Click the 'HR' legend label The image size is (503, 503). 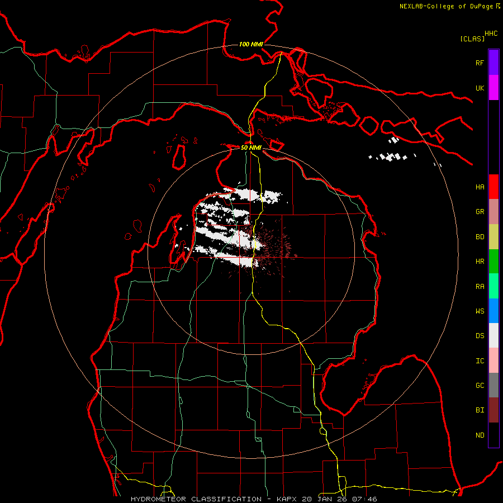coord(480,262)
